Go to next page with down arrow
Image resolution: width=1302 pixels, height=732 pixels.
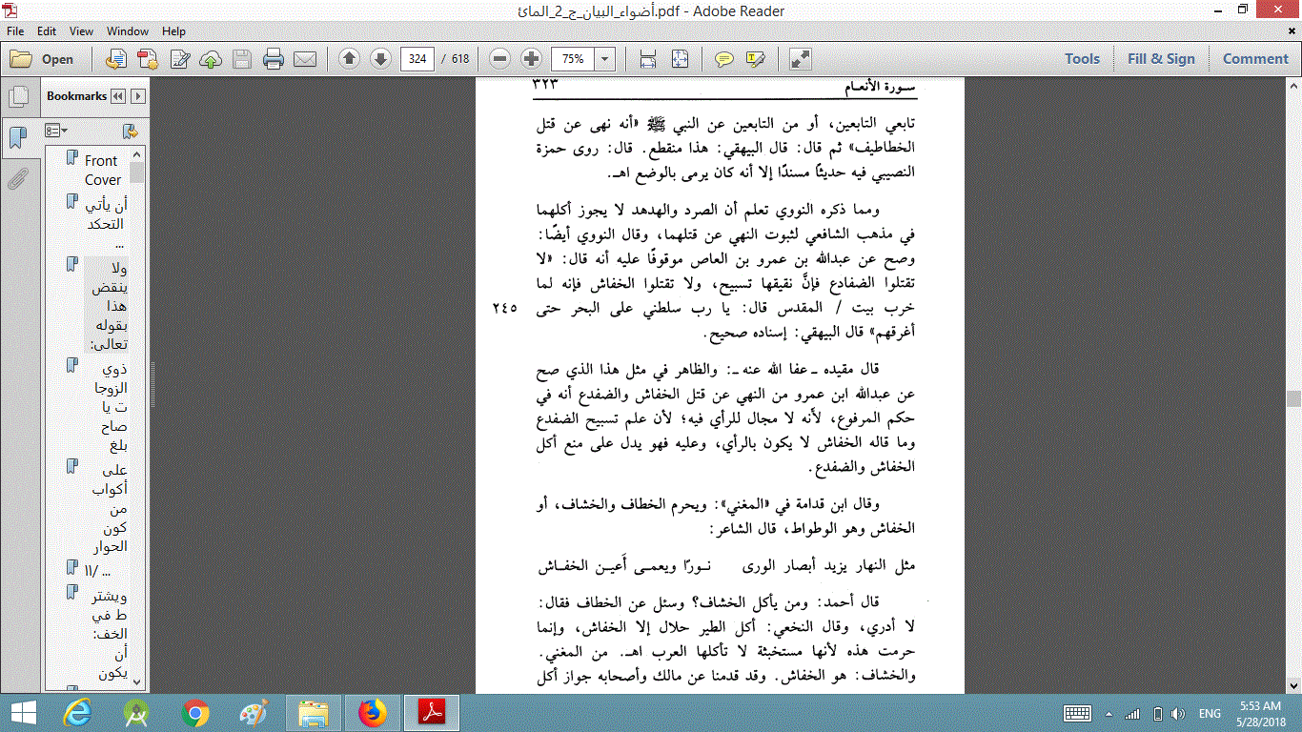[380, 59]
